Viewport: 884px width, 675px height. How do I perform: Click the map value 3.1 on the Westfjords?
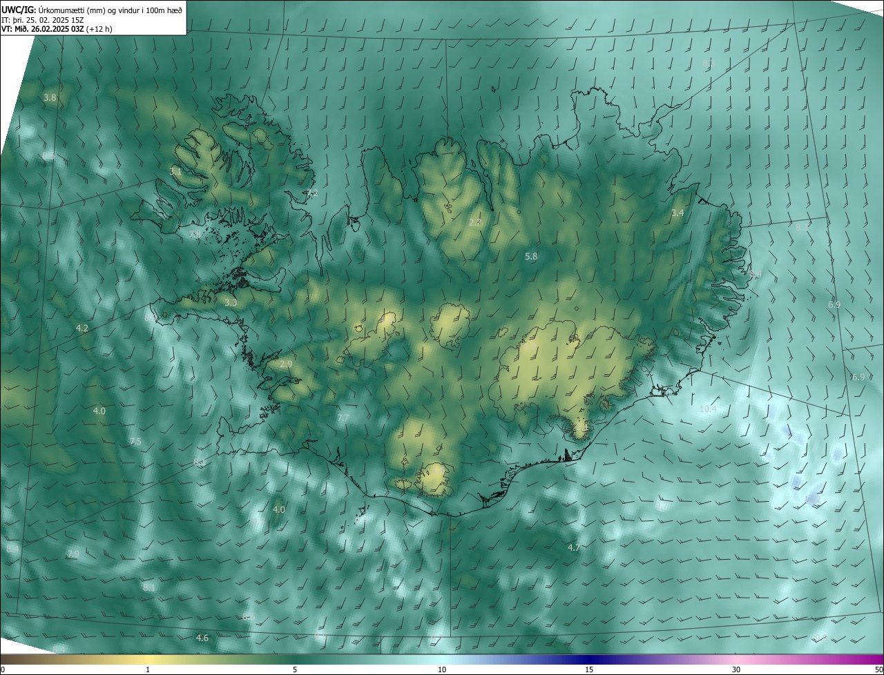coord(176,171)
